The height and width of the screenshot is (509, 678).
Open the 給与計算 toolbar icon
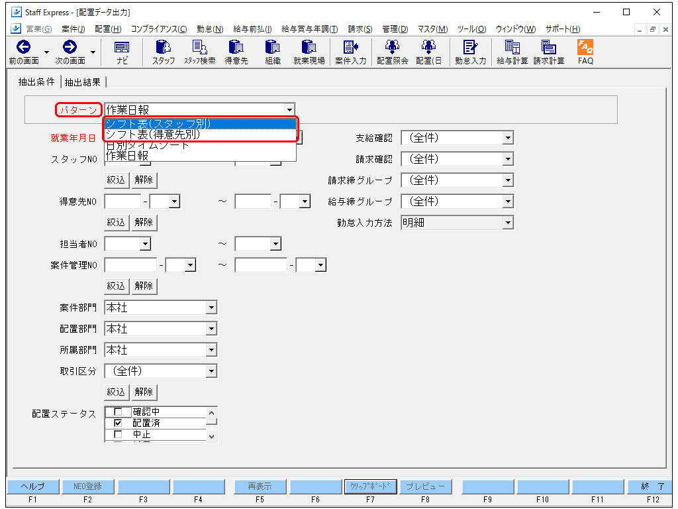click(512, 47)
